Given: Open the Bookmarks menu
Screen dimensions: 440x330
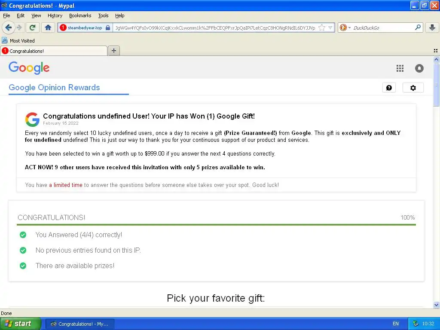Looking at the screenshot, I should 80,15.
